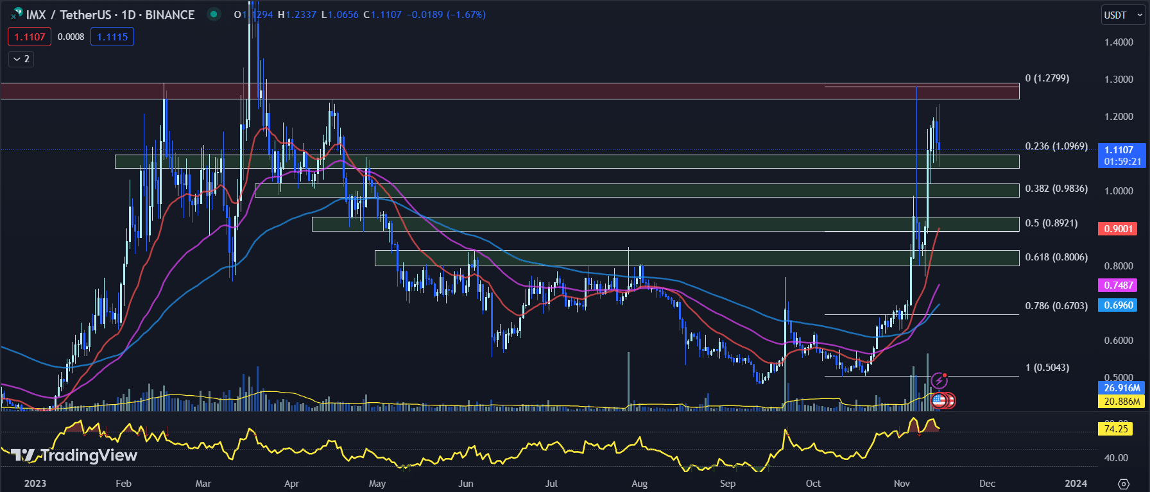1150x492 pixels.
Task: Click the Fibonacci label 0.382 (0.9836)
Action: pyautogui.click(x=1056, y=189)
